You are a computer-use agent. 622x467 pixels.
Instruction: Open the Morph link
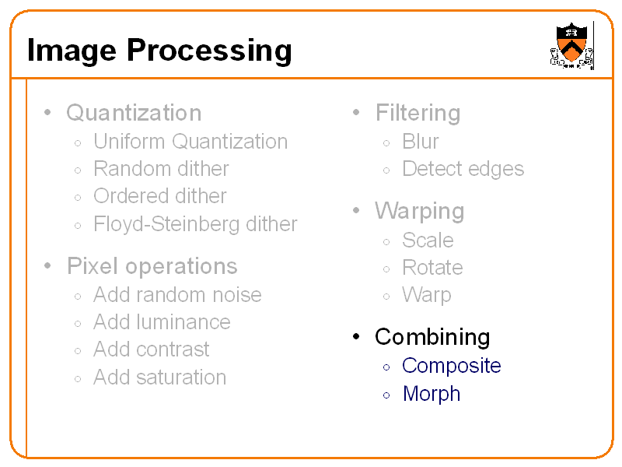(432, 394)
